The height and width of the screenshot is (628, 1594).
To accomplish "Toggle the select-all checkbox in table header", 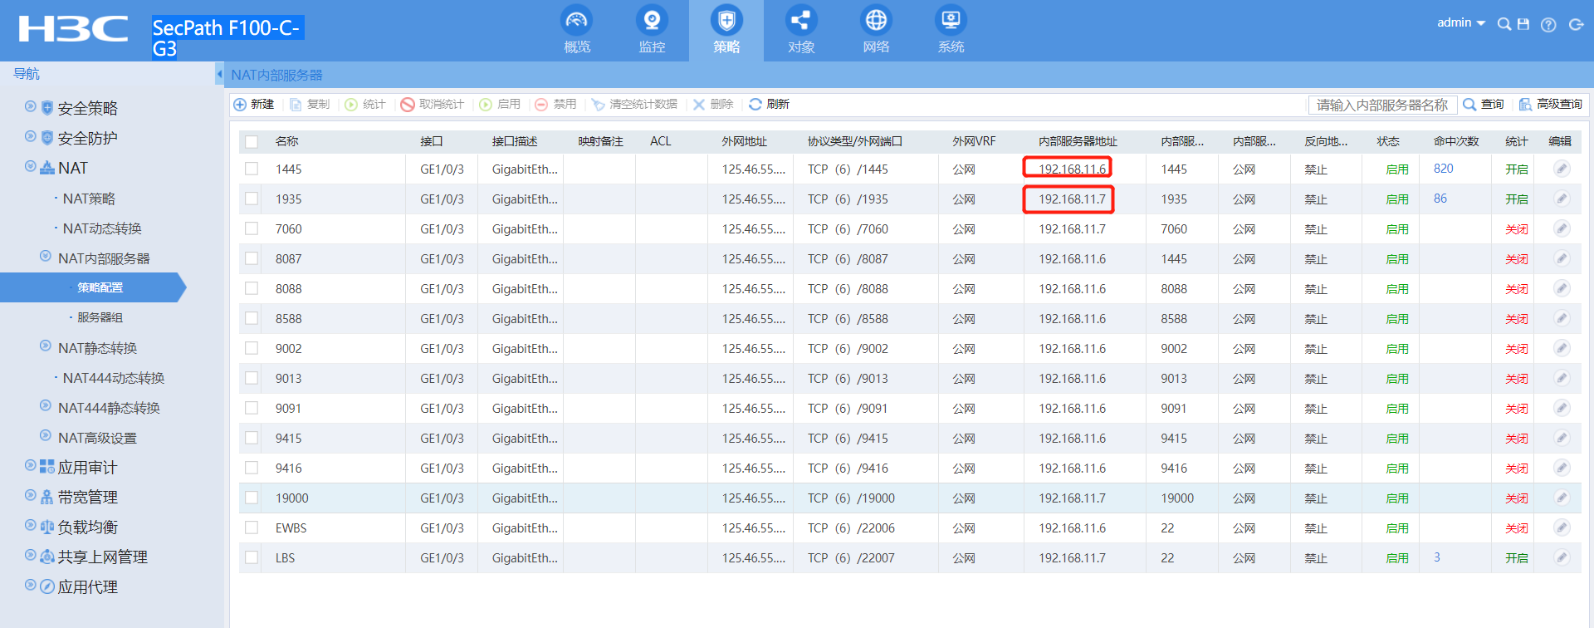I will click(252, 141).
